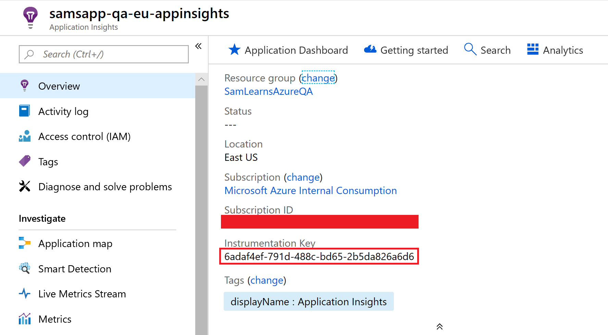Open the Microsoft Azure Internal Consumption link
The width and height of the screenshot is (608, 335).
pyautogui.click(x=310, y=191)
